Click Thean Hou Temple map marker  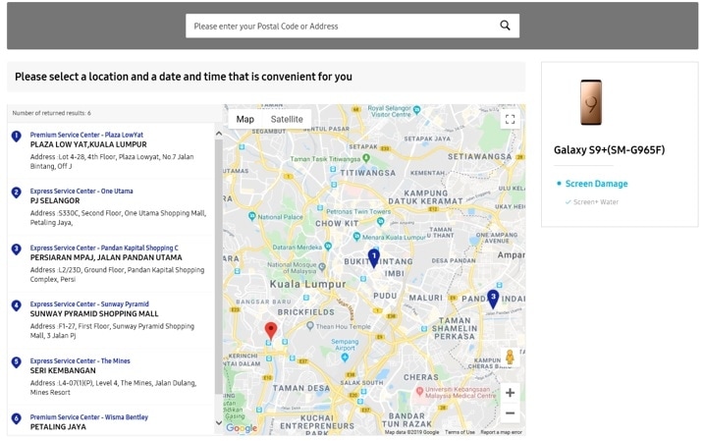310,326
